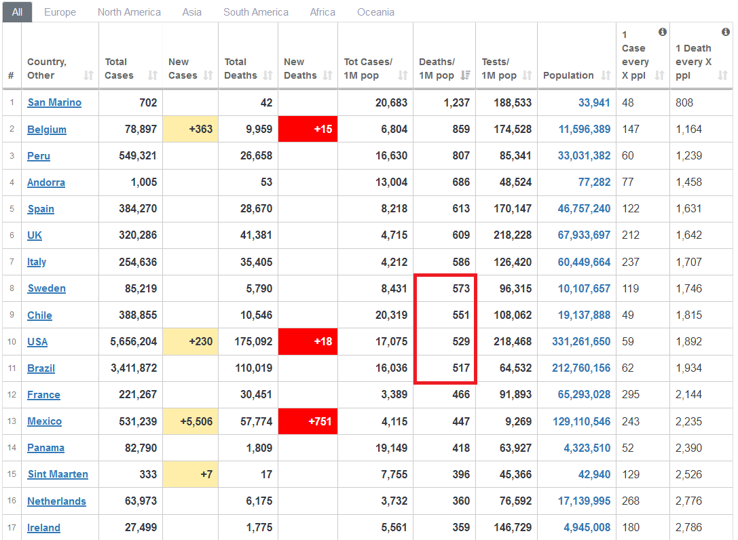738x540 pixels.
Task: Sort by Tests/1M pop arrow icon
Action: pos(528,75)
